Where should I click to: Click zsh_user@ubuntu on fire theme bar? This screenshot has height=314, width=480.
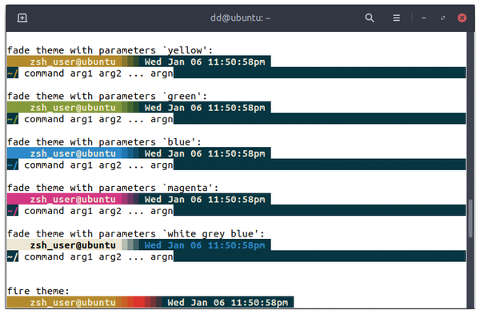coord(73,302)
